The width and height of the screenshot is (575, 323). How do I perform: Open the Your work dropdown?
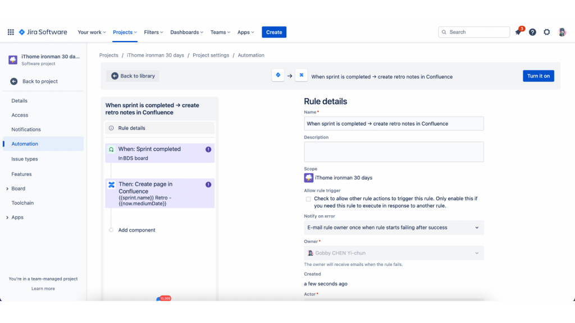(x=92, y=32)
